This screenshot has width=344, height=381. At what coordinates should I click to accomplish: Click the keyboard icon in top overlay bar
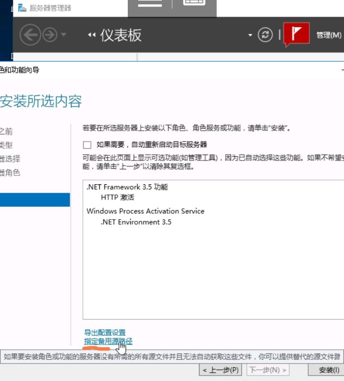click(x=194, y=2)
